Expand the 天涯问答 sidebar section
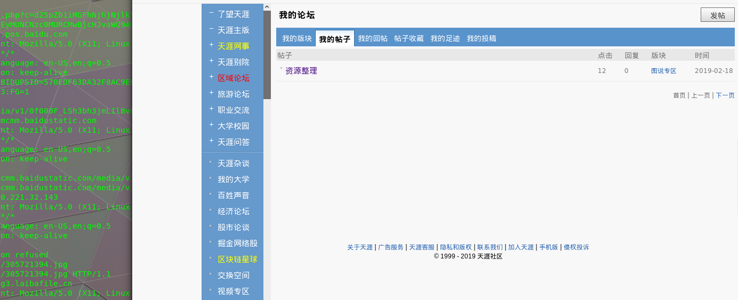The height and width of the screenshot is (300, 738). pyautogui.click(x=211, y=141)
